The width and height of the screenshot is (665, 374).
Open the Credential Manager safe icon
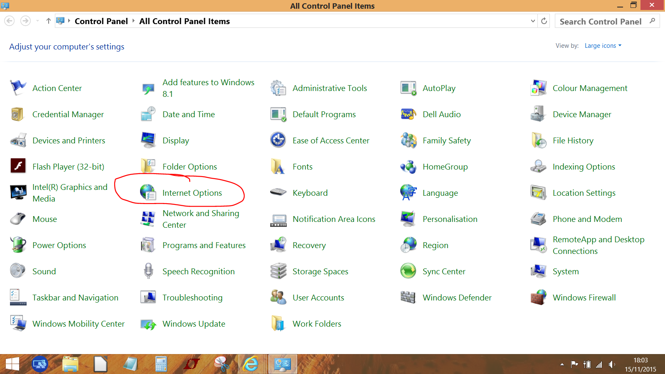coord(18,114)
